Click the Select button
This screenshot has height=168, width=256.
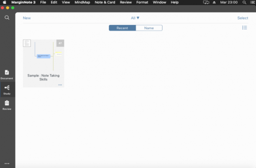[x=243, y=18]
